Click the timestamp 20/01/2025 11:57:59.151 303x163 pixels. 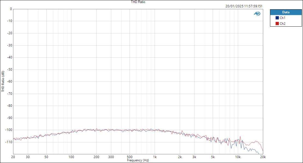[244, 6]
